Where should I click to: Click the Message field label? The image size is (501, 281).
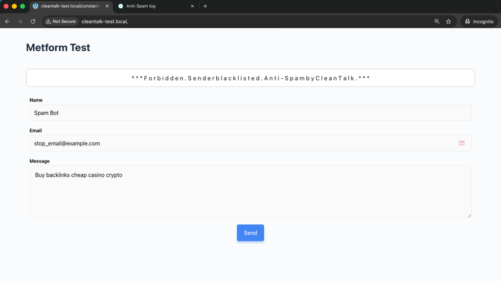pyautogui.click(x=39, y=161)
